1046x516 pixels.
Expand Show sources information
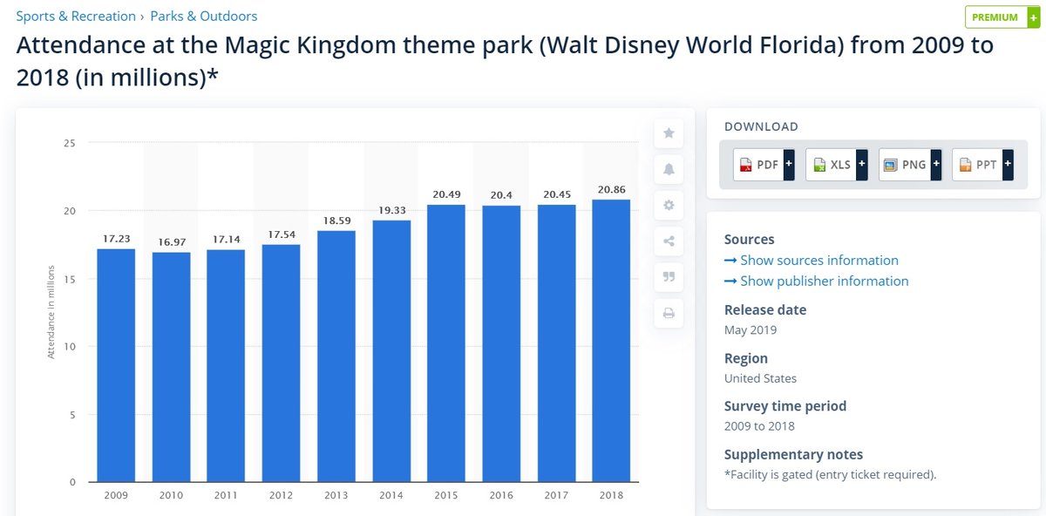[811, 261]
